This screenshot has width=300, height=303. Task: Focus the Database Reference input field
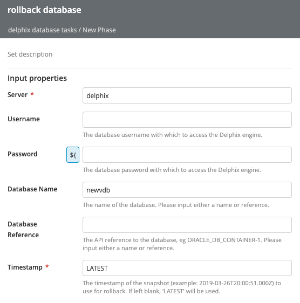coord(187,225)
